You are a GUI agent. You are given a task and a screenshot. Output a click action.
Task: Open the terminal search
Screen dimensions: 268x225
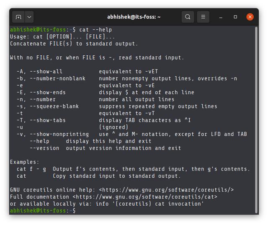point(188,17)
